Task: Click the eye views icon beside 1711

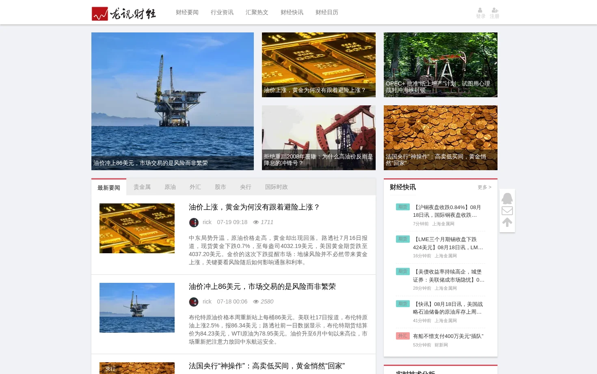Action: tap(256, 222)
